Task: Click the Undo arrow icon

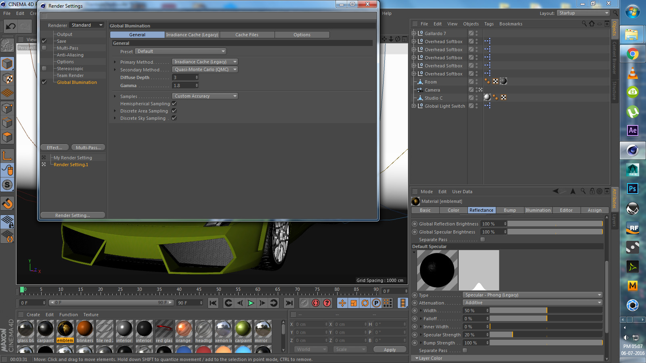Action: [11, 27]
